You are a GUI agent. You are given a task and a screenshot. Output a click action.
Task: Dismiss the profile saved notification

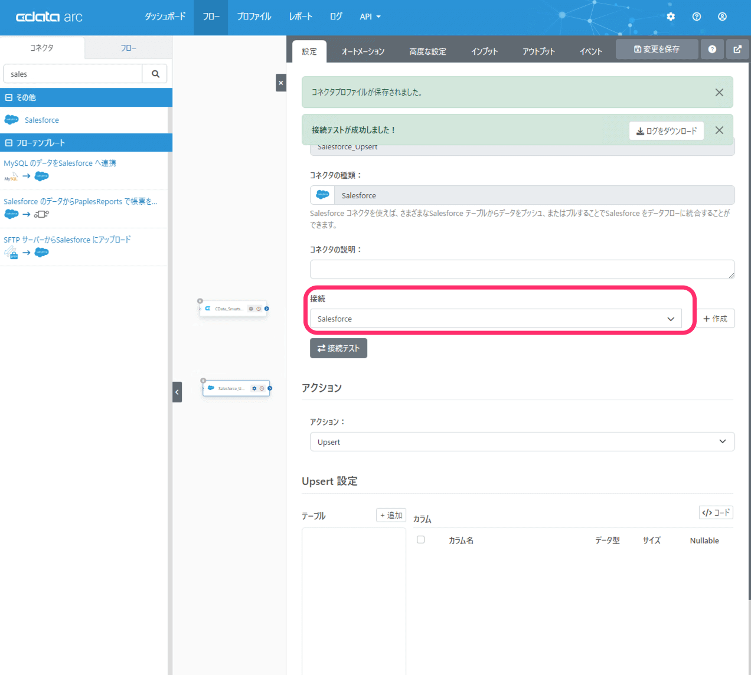(719, 92)
